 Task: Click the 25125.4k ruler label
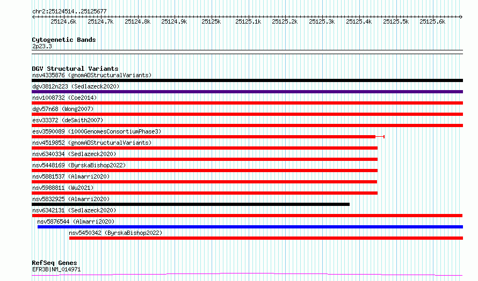click(359, 21)
